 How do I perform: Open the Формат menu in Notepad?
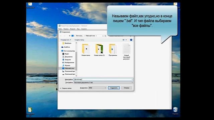coord(73,29)
